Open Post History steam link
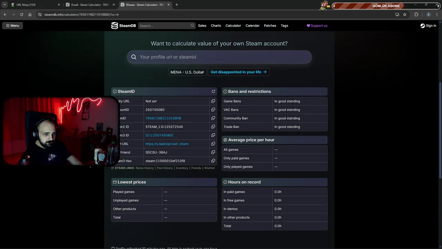Image resolution: width=442 pixels, height=249 pixels. pos(165,168)
